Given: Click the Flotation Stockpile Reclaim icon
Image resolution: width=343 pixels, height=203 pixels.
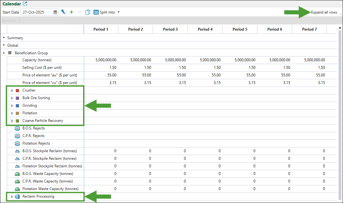Looking at the screenshot, I should tap(18, 166).
